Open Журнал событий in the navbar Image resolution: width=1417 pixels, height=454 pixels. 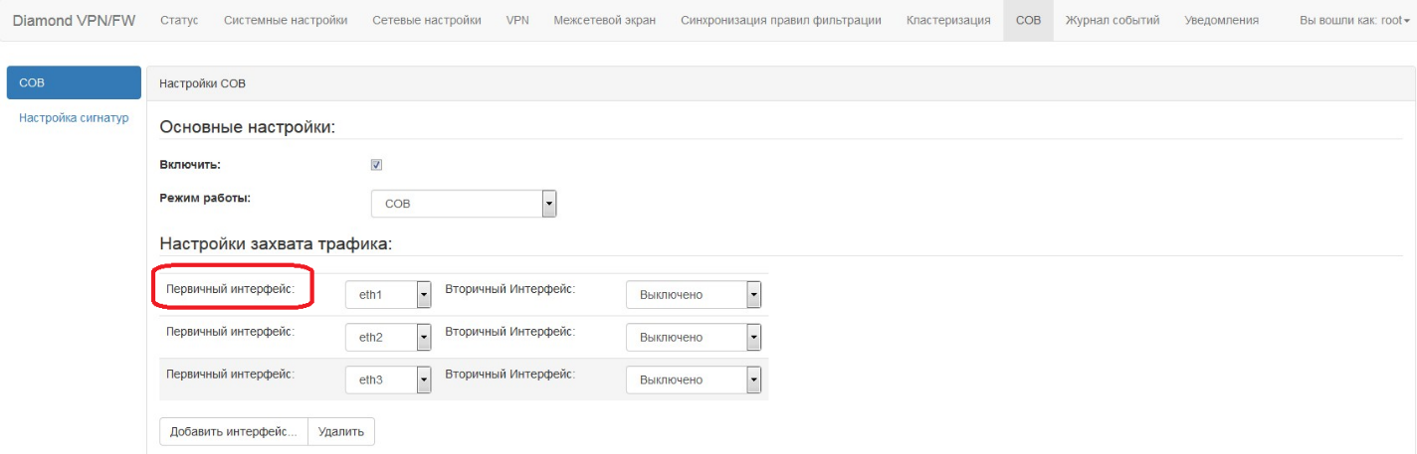1112,21
